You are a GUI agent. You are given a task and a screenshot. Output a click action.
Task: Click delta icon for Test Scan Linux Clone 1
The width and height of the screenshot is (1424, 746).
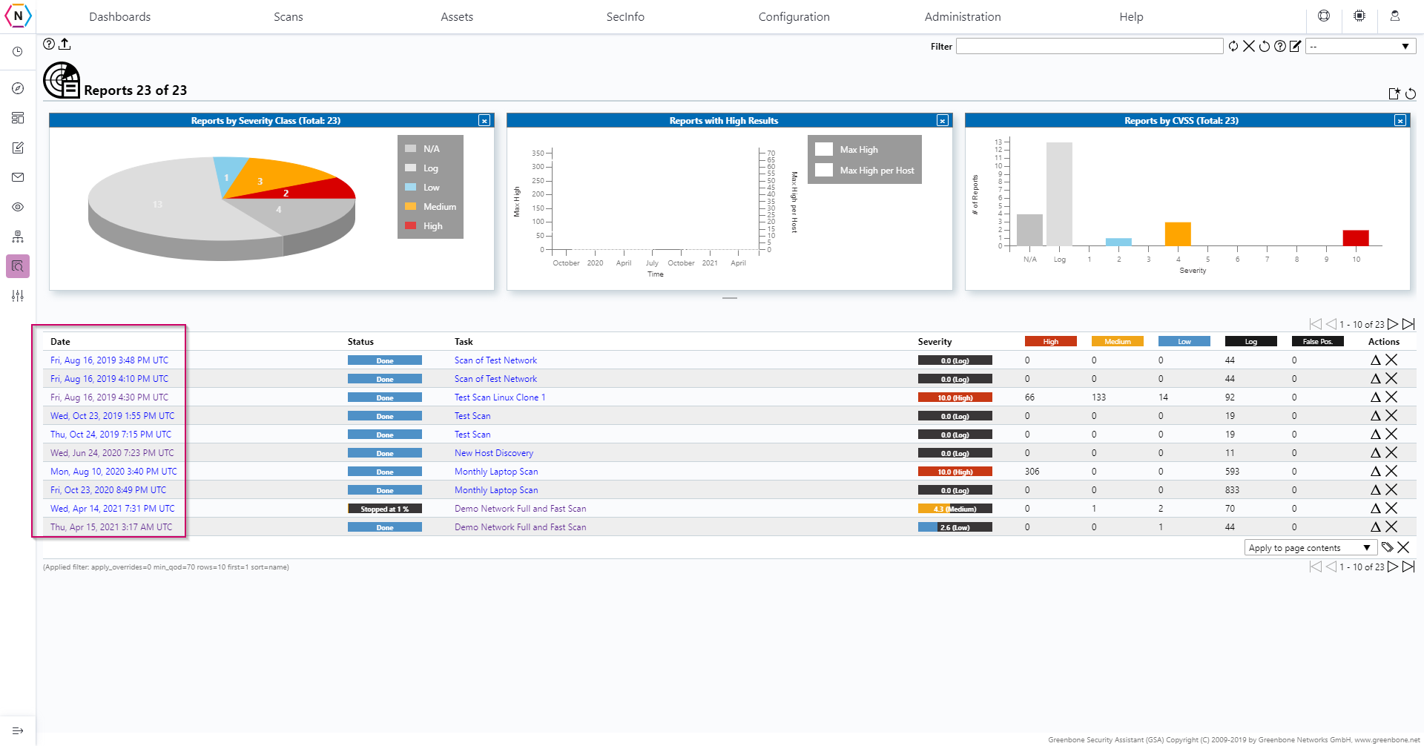[x=1376, y=397]
